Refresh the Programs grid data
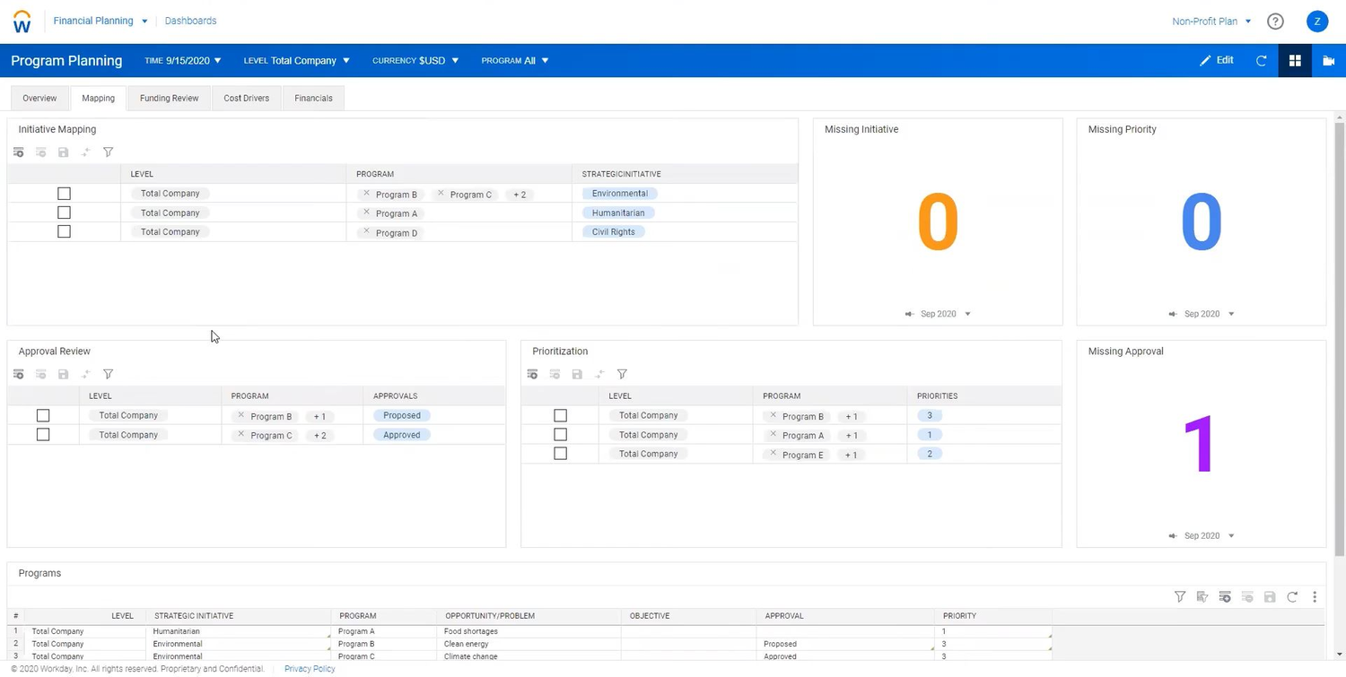 pyautogui.click(x=1292, y=596)
